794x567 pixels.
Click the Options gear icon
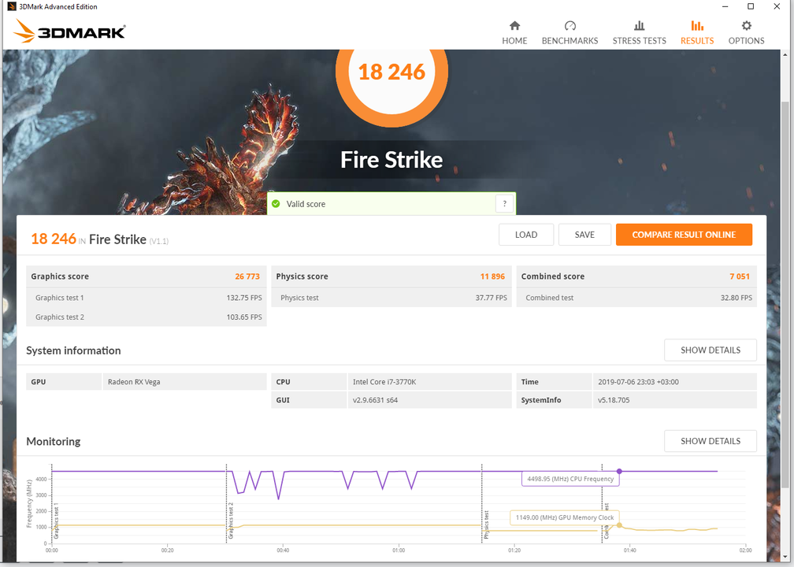click(747, 26)
